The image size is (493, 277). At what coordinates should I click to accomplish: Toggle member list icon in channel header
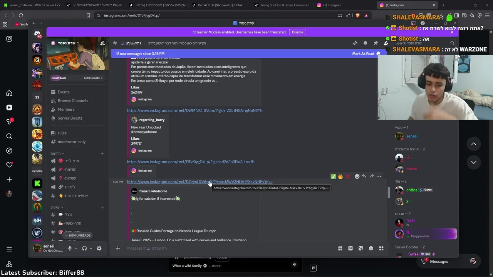[x=386, y=43]
